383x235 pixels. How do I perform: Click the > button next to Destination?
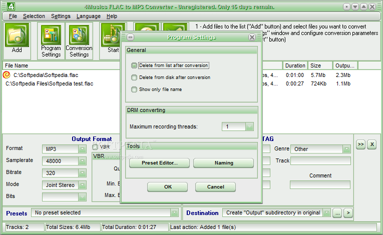(x=348, y=213)
